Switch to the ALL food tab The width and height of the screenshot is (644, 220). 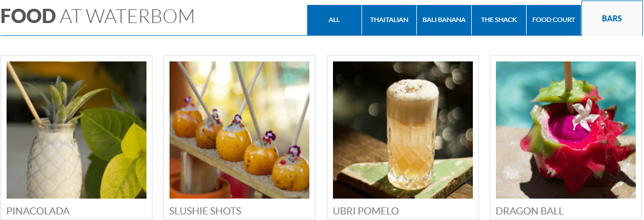(x=334, y=20)
